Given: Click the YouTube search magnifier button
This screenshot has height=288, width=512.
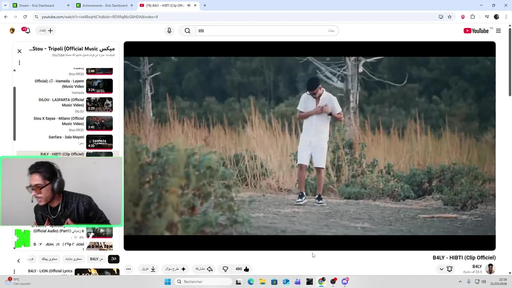Looking at the screenshot, I should click(x=187, y=31).
